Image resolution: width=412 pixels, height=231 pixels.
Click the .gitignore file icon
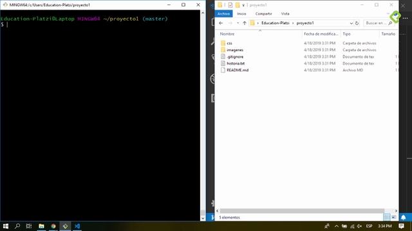point(223,56)
